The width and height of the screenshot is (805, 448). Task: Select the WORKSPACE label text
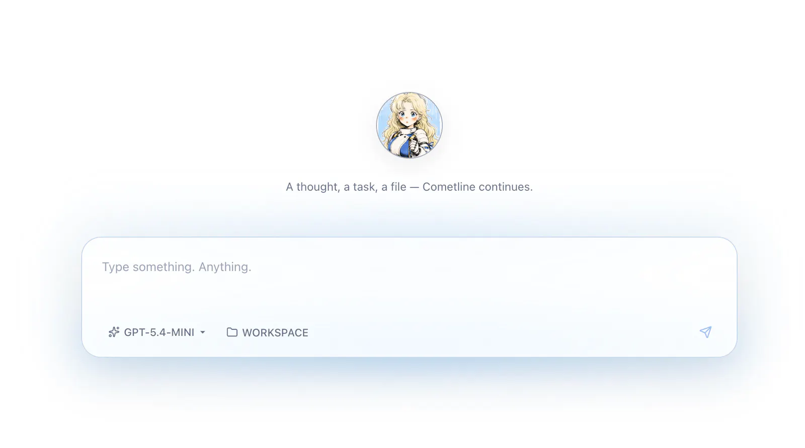(x=275, y=333)
